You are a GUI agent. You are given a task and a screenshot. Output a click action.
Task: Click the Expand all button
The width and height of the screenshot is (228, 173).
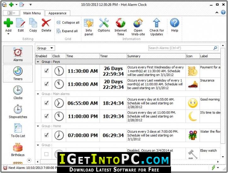pyautogui.click(x=67, y=31)
